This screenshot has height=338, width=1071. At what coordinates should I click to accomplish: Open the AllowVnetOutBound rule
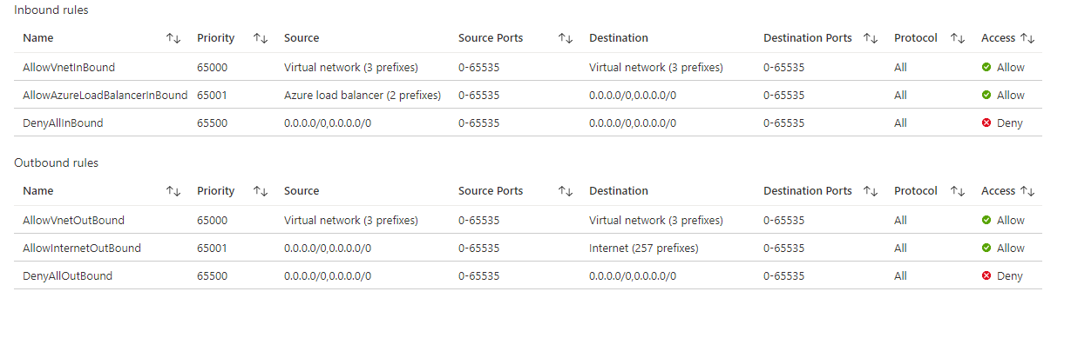[x=74, y=220]
